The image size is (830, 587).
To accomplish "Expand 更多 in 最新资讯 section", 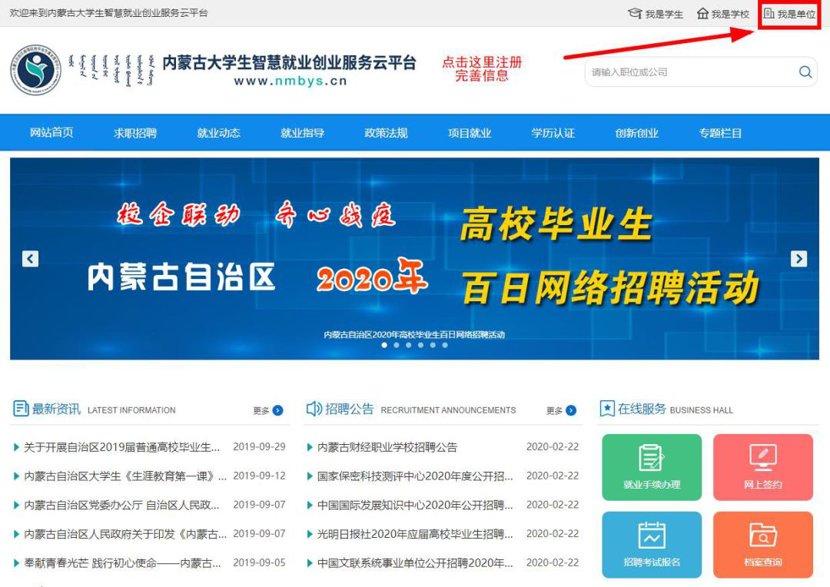I will pos(268,410).
